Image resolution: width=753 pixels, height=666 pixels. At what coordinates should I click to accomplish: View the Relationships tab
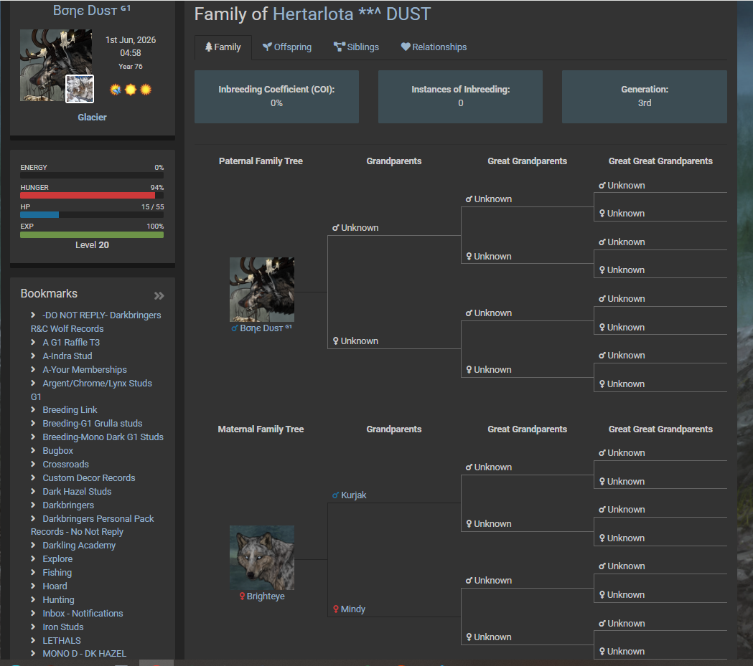(x=434, y=47)
